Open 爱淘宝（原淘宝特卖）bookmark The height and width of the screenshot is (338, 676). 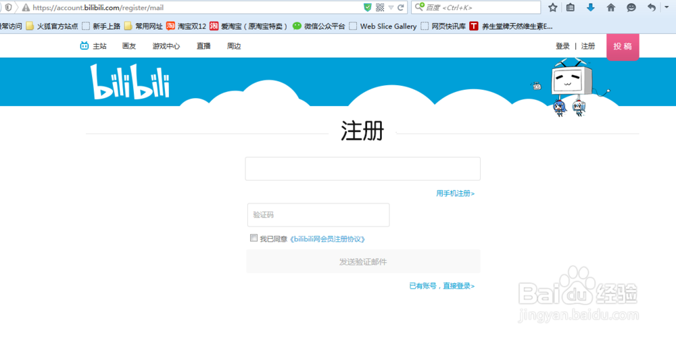coord(249,26)
